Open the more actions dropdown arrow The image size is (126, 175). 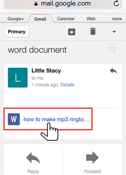coord(114,32)
